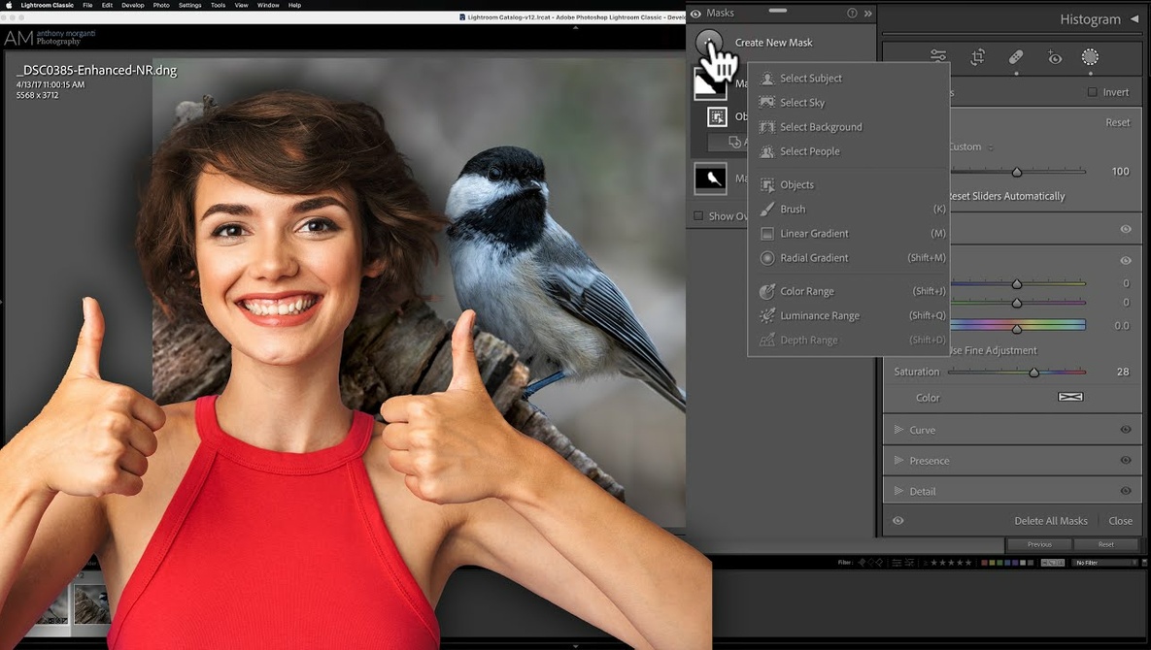The height and width of the screenshot is (650, 1151).
Task: Choose the Brush mask option
Action: click(x=794, y=209)
